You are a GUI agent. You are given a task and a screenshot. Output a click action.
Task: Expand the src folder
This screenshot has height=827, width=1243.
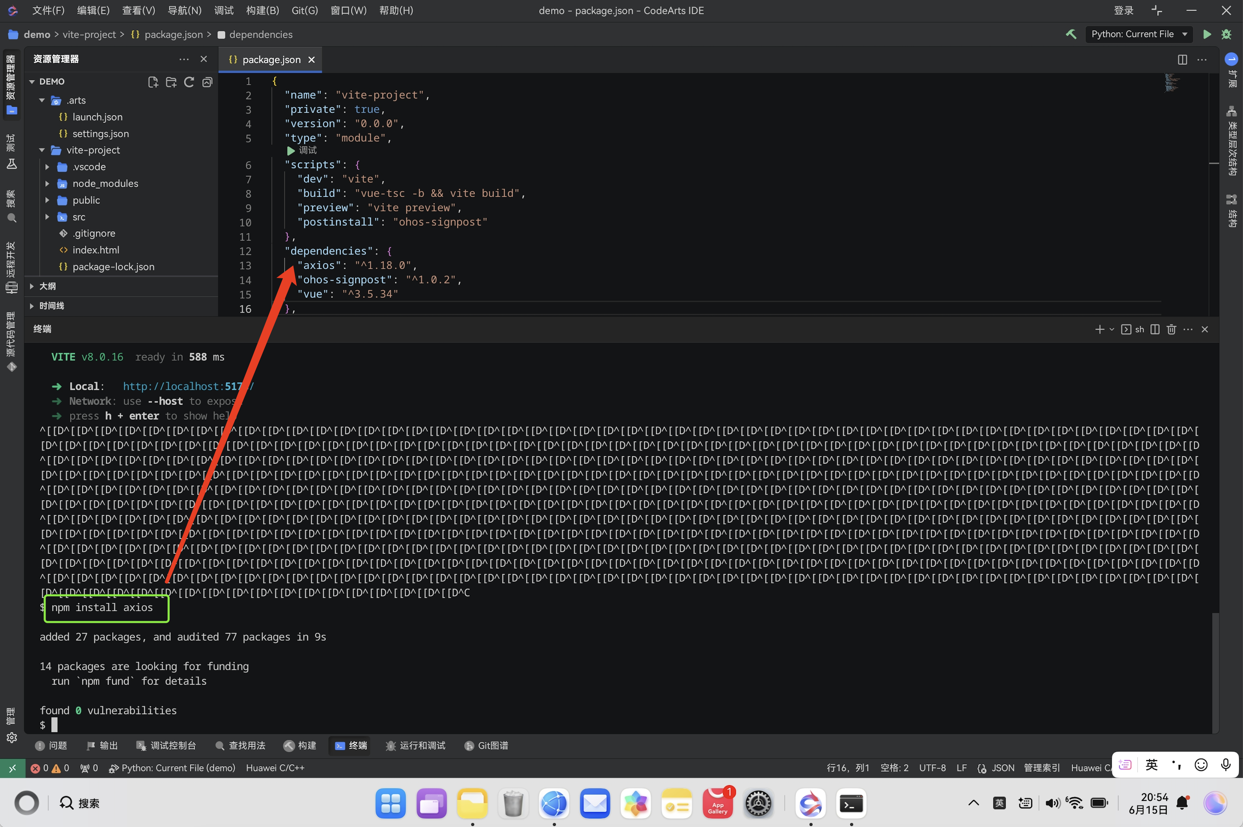click(x=47, y=217)
